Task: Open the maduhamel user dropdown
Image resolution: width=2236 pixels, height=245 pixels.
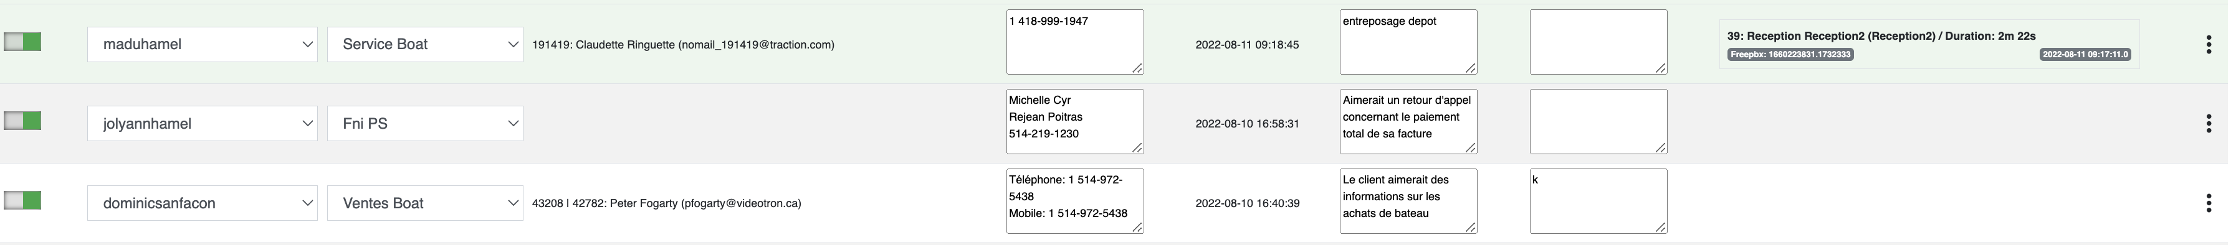Action: 203,44
